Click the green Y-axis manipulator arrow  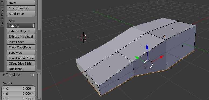coord(137,58)
